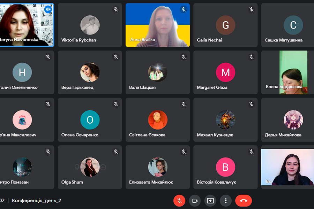This screenshot has width=314, height=209.
Task: Click Елизавета Михайлюк's avatar photo
Action: tap(158, 167)
